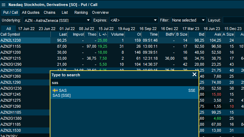Open the hamburger menu icon
The image size is (244, 137).
point(4,5)
